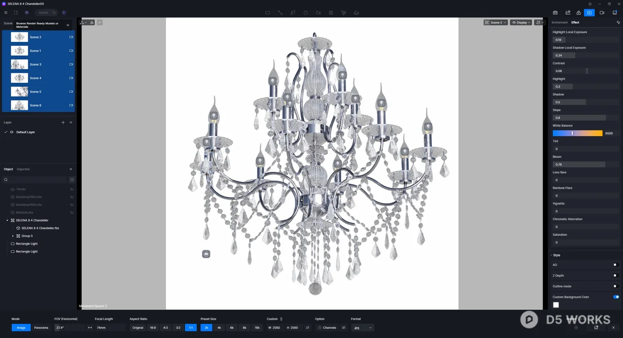Open the Scene 2 dropdown in viewport
The height and width of the screenshot is (338, 623).
[496, 22]
